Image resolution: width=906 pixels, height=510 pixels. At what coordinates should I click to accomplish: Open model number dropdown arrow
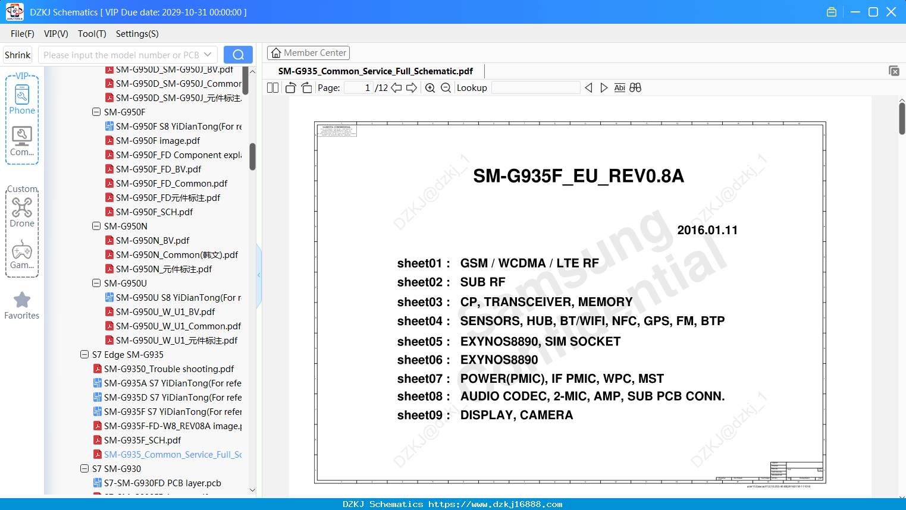click(208, 55)
